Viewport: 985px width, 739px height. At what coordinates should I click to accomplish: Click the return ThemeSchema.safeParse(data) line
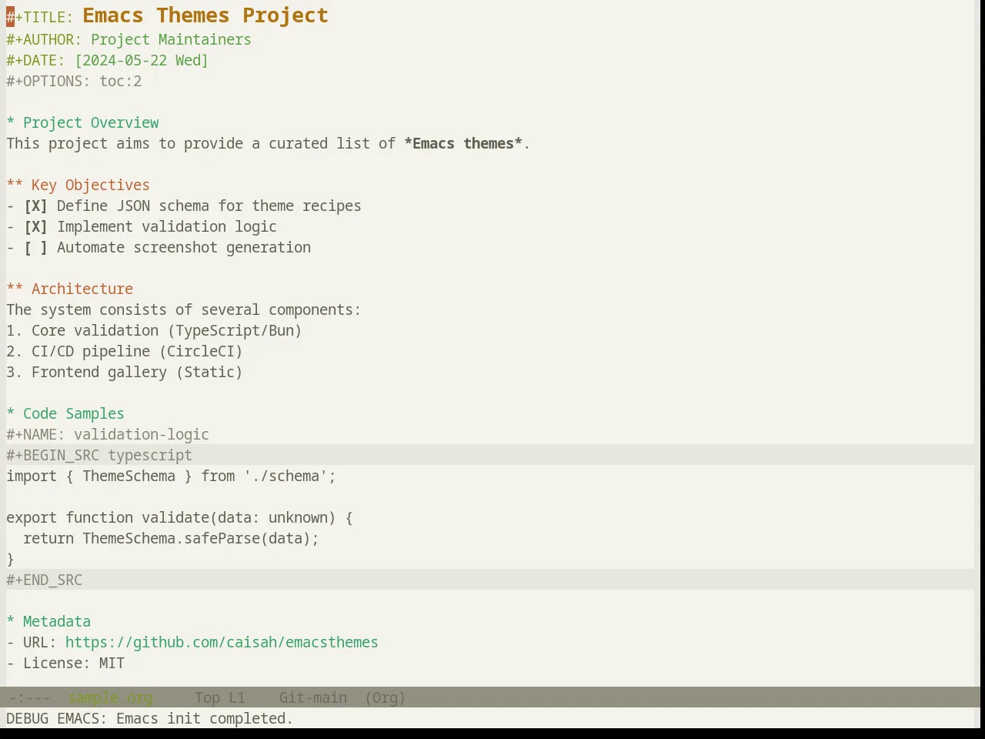pos(171,539)
